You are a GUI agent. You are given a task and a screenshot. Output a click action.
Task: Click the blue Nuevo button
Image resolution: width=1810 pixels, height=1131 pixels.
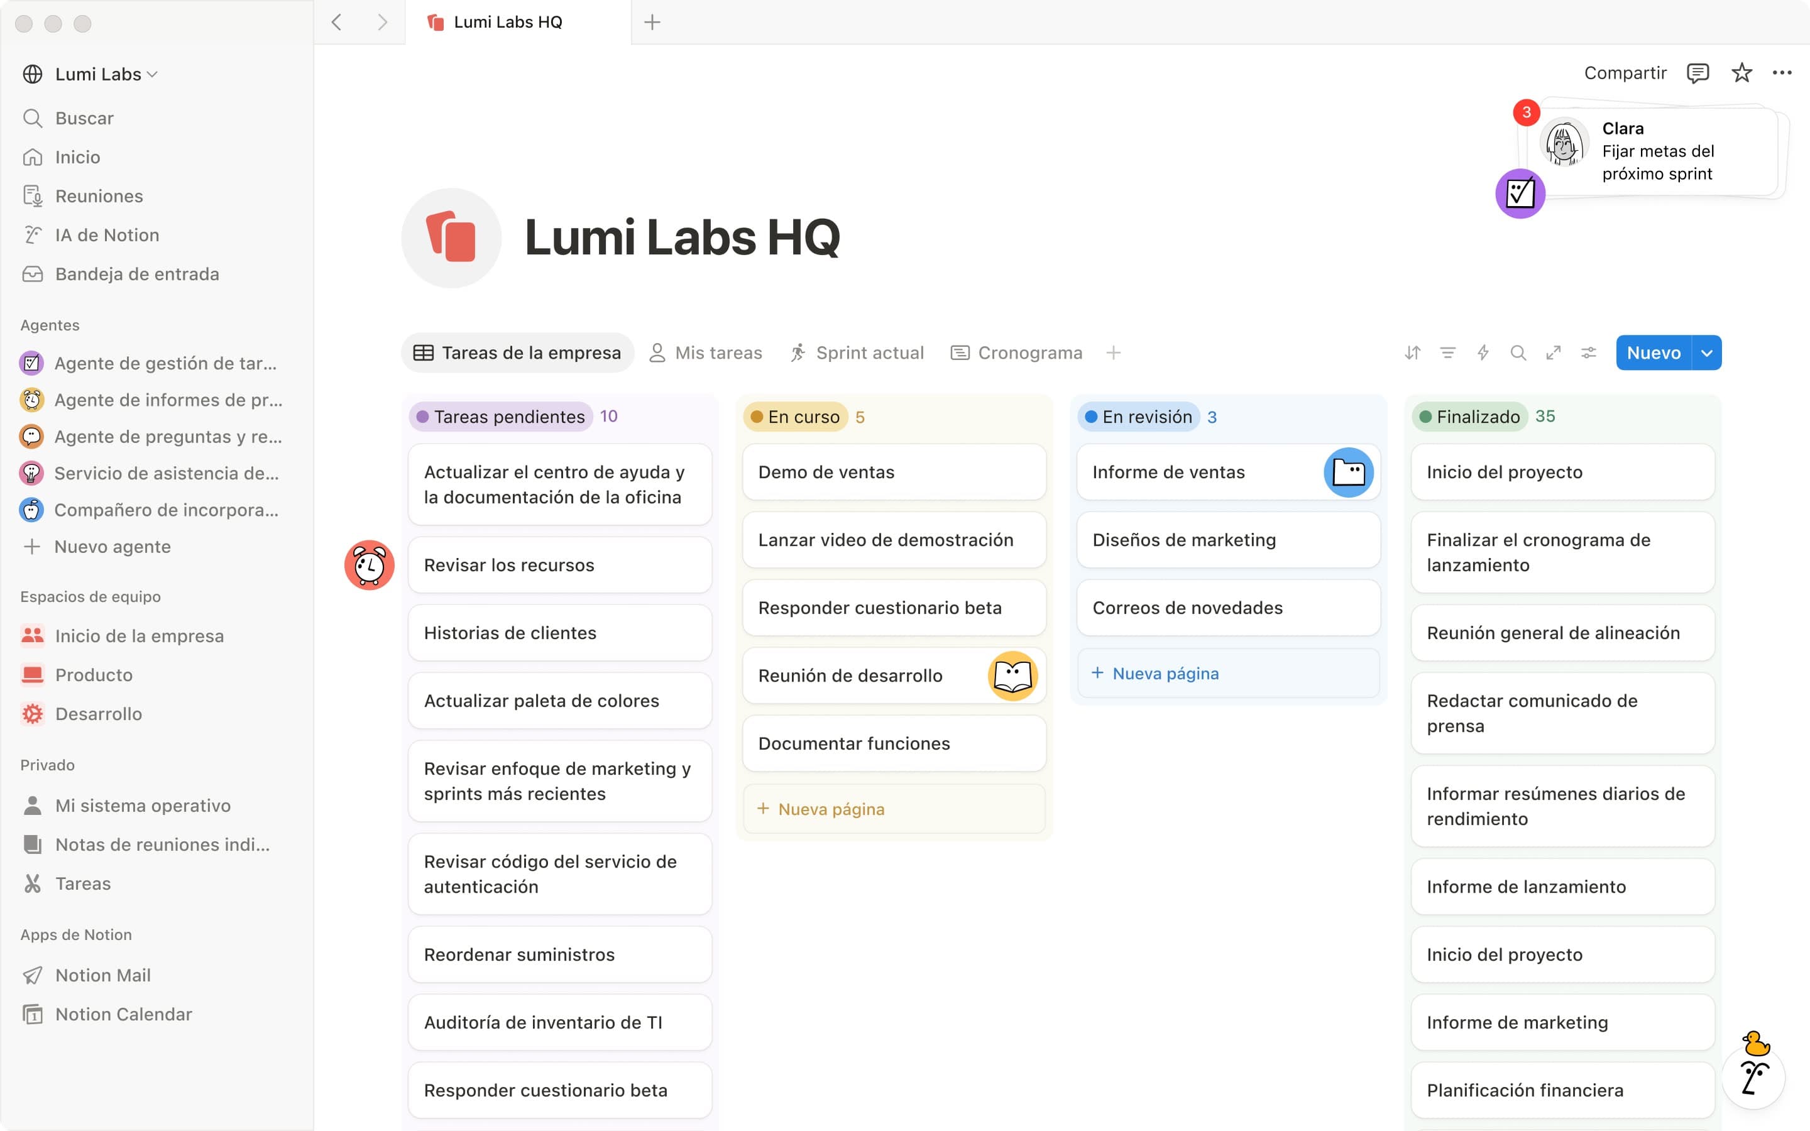[x=1653, y=352]
